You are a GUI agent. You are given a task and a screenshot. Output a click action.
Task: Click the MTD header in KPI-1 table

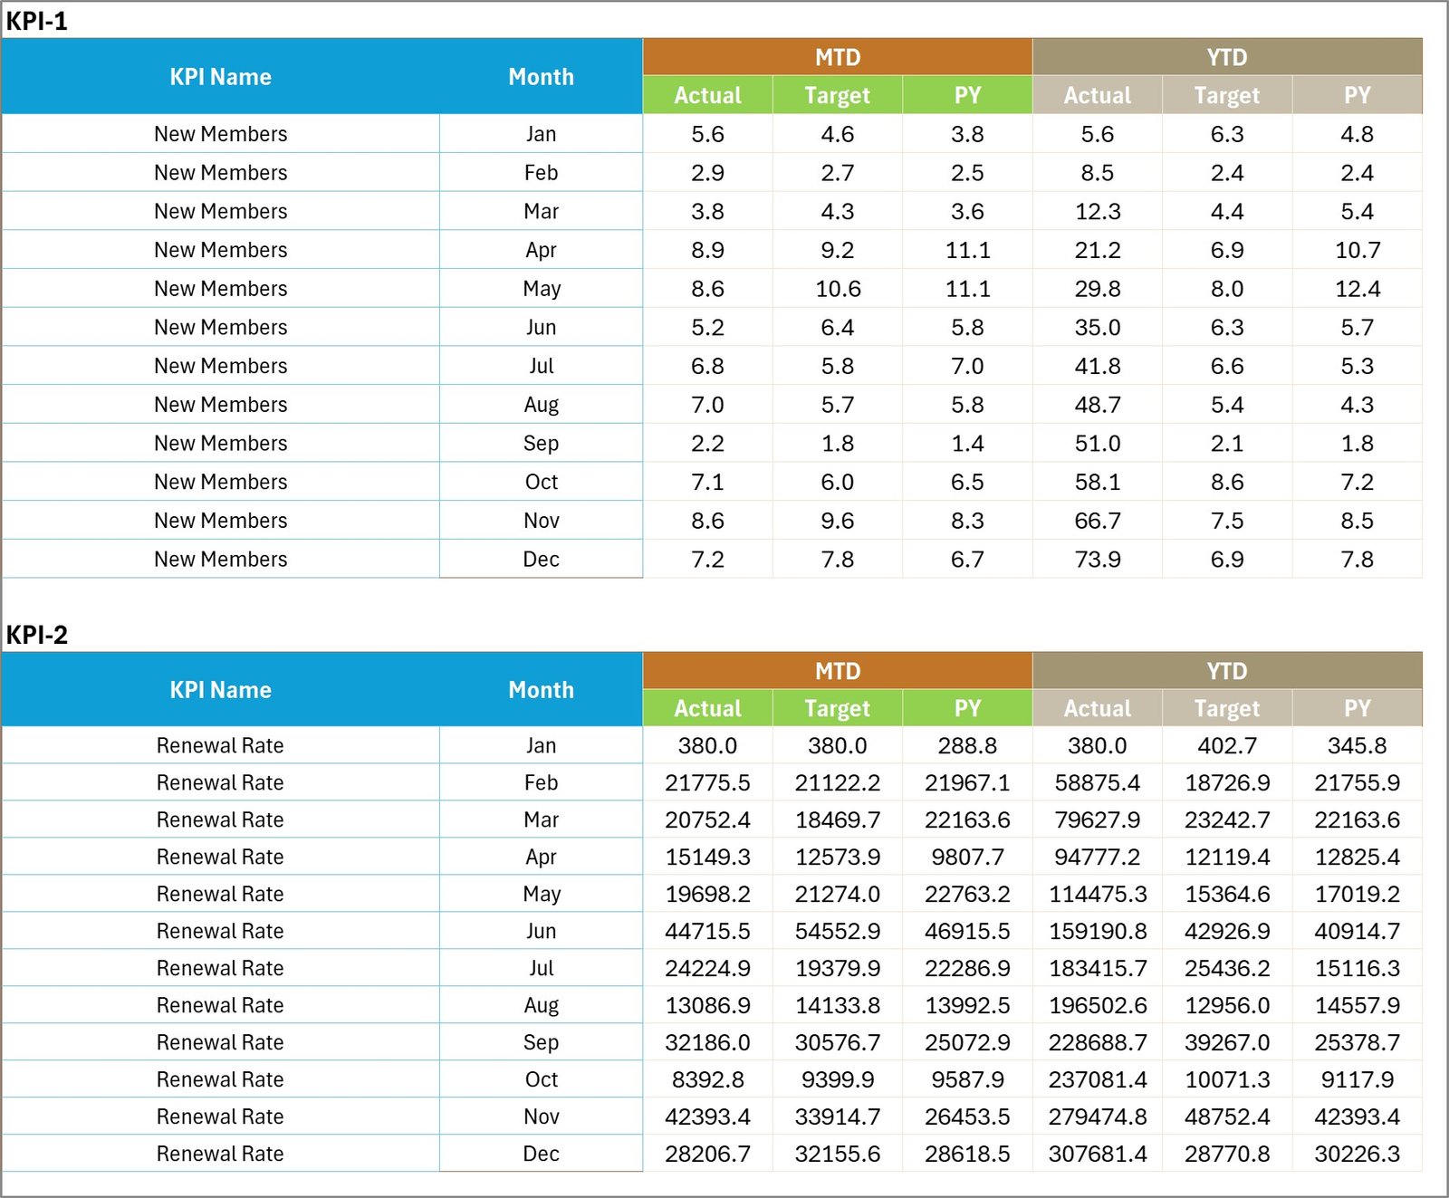click(837, 57)
